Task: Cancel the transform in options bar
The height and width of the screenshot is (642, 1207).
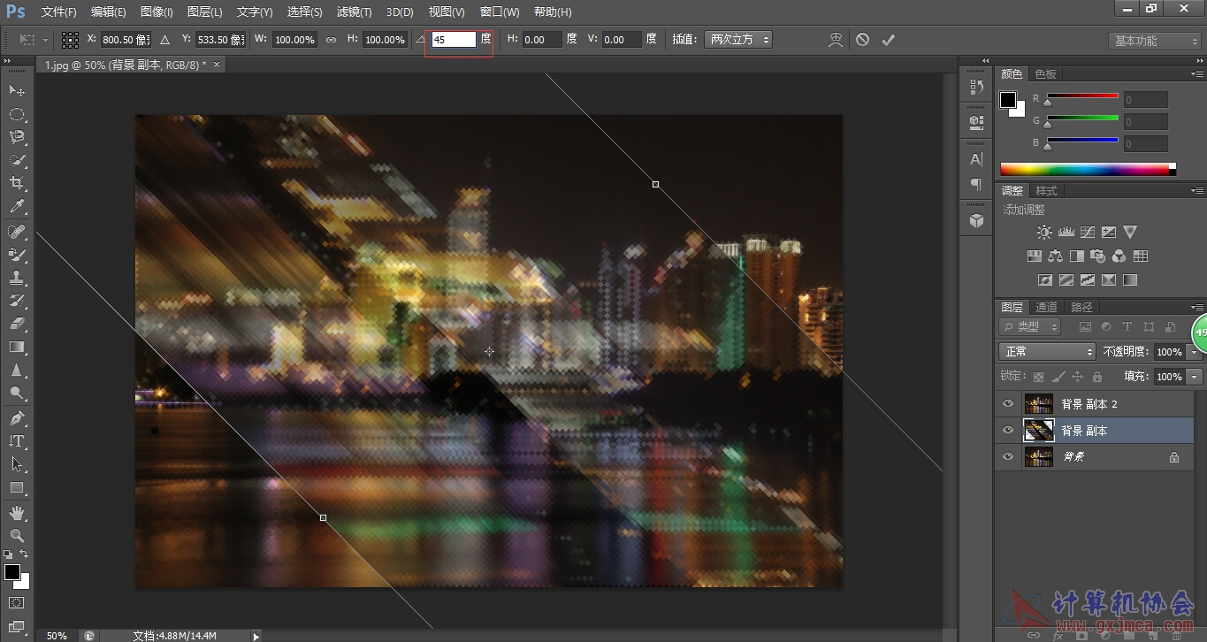Action: point(862,40)
